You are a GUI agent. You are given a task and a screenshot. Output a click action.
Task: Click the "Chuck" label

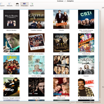(x=61, y=30)
